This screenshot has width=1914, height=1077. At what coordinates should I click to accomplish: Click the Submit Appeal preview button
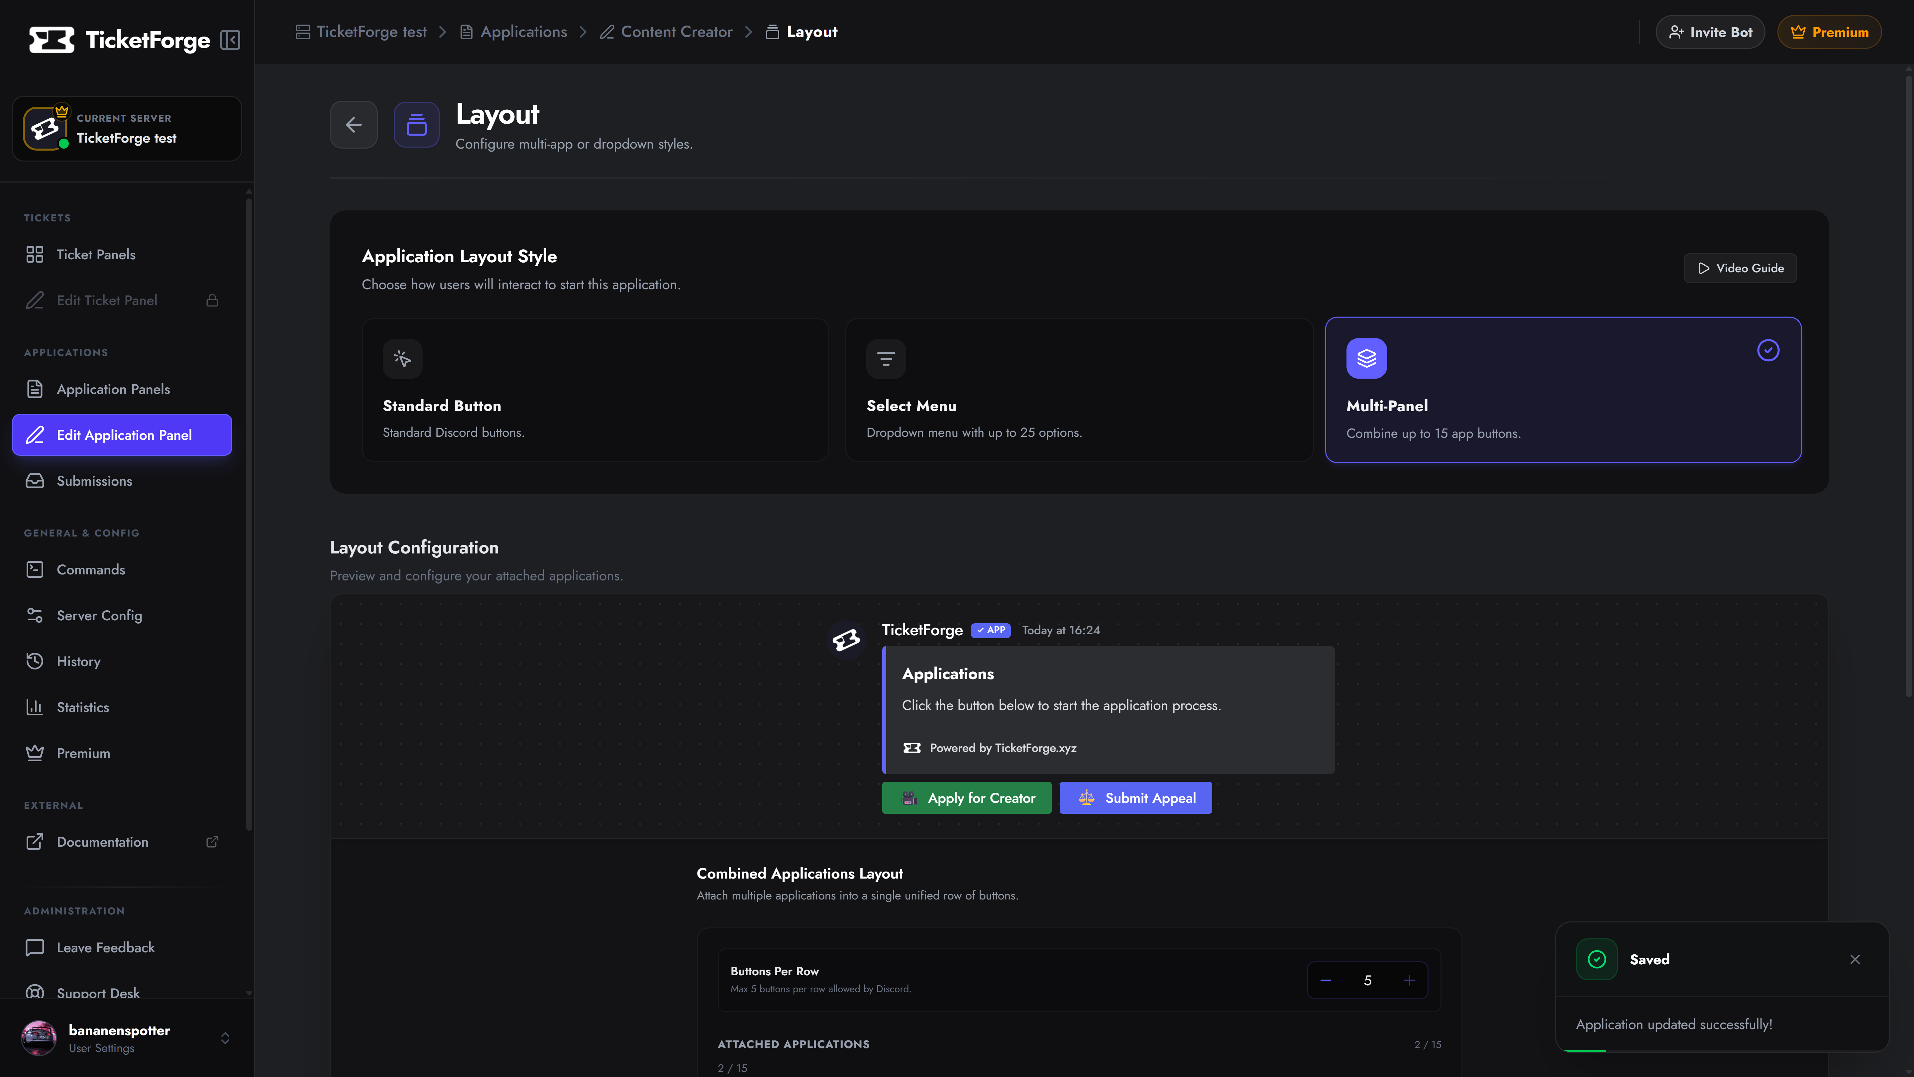coord(1135,797)
